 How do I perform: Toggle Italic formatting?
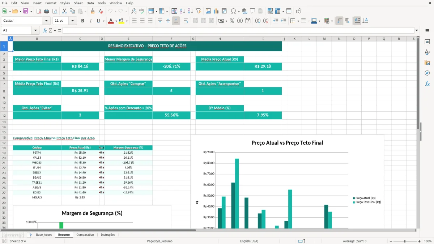point(90,21)
